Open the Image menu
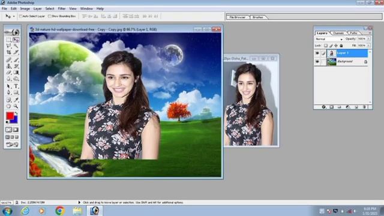The height and width of the screenshot is (216, 384). [25, 8]
